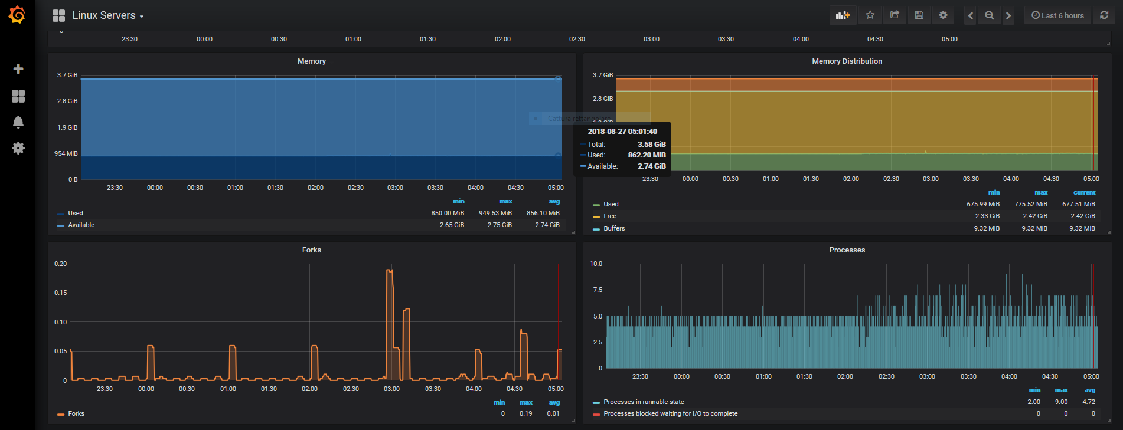The image size is (1123, 430).
Task: Click the Available legend color swatch
Action: point(61,225)
